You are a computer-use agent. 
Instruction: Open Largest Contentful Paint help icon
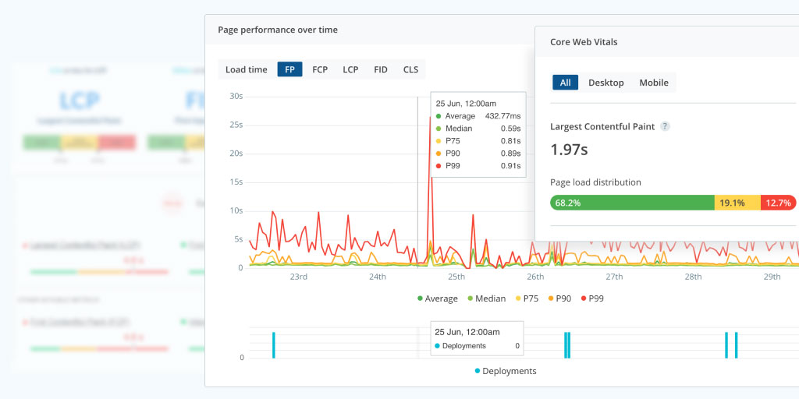click(665, 126)
